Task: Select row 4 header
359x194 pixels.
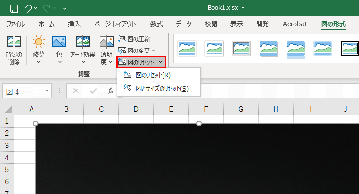Action: pos(7,158)
